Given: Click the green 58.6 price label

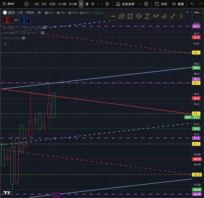Looking at the screenshot, I should (196, 68).
